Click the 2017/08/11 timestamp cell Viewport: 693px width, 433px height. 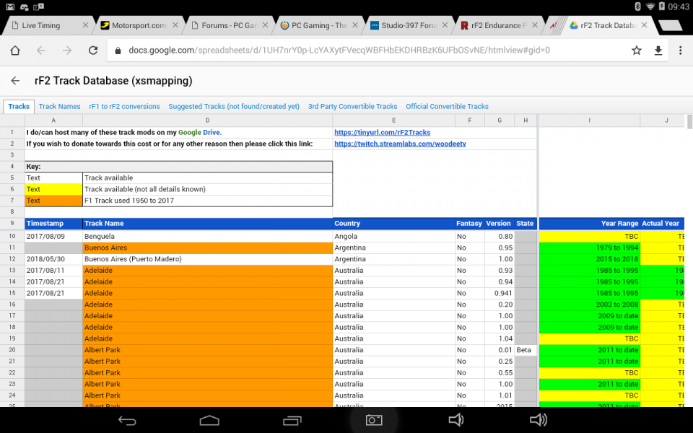click(x=53, y=271)
